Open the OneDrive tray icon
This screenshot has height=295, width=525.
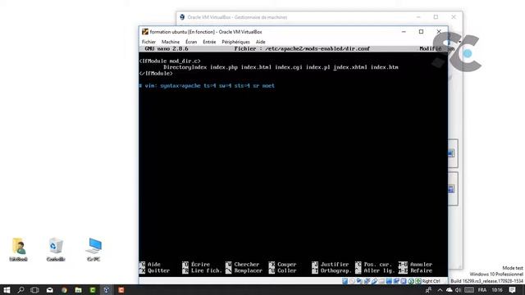point(450,290)
